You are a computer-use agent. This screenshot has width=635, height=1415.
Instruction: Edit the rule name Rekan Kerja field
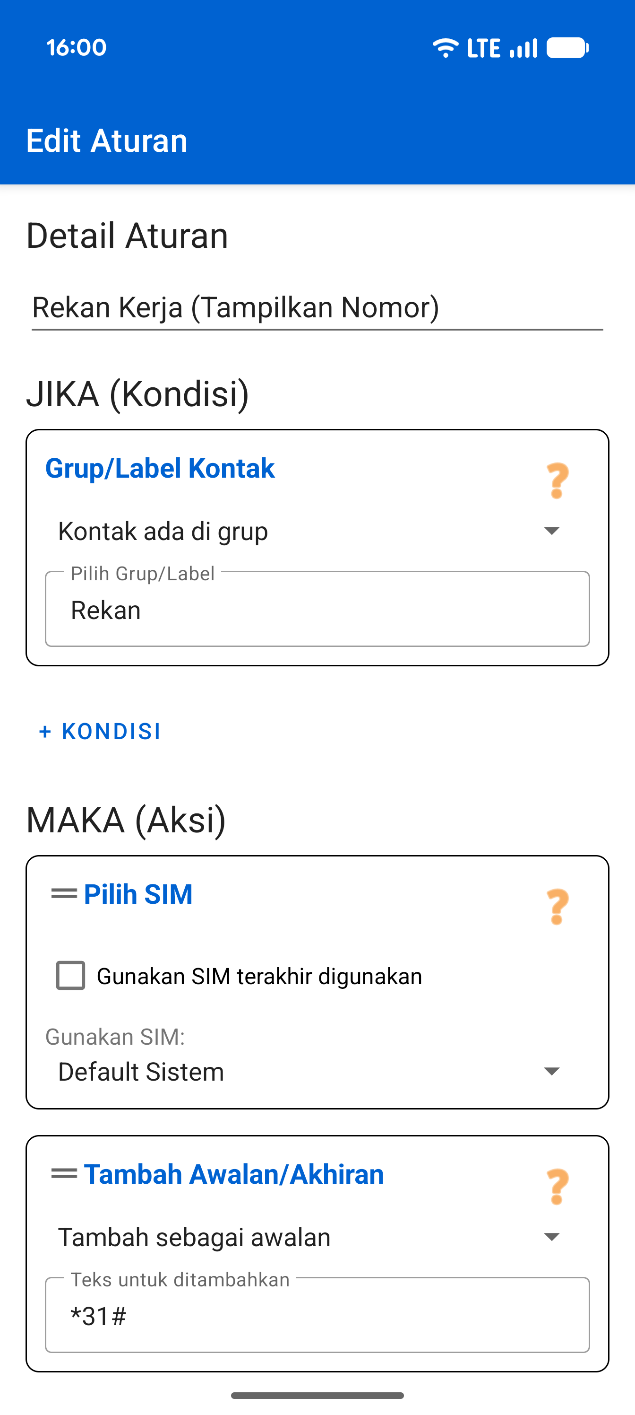317,307
